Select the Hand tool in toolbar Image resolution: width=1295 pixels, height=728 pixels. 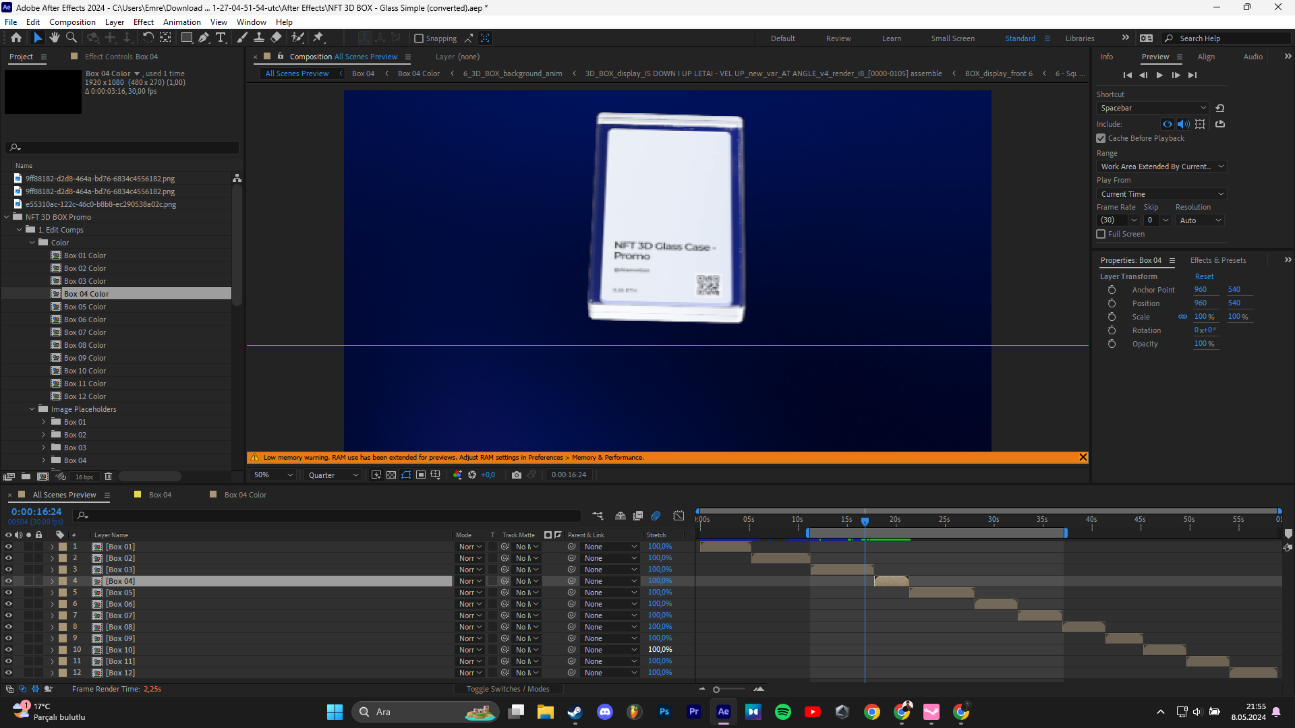click(55, 38)
